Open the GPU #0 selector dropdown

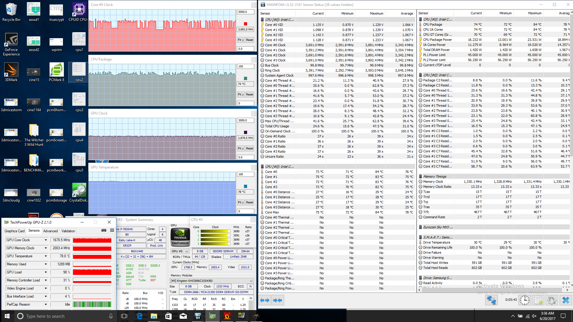coord(180,251)
